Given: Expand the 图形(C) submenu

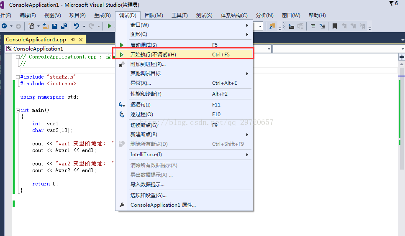Looking at the screenshot, I should coord(184,34).
